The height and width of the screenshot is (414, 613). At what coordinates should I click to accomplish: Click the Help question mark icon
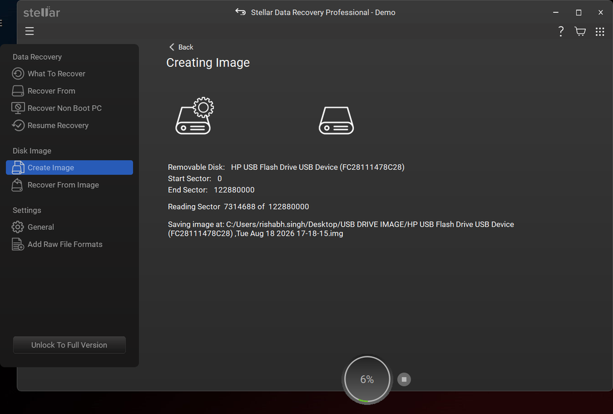[560, 32]
